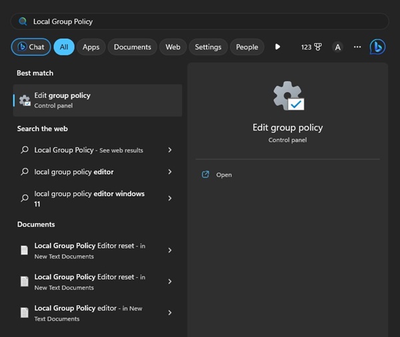This screenshot has height=337, width=400.
Task: Switch to the Settings filter tab
Action: tap(208, 47)
